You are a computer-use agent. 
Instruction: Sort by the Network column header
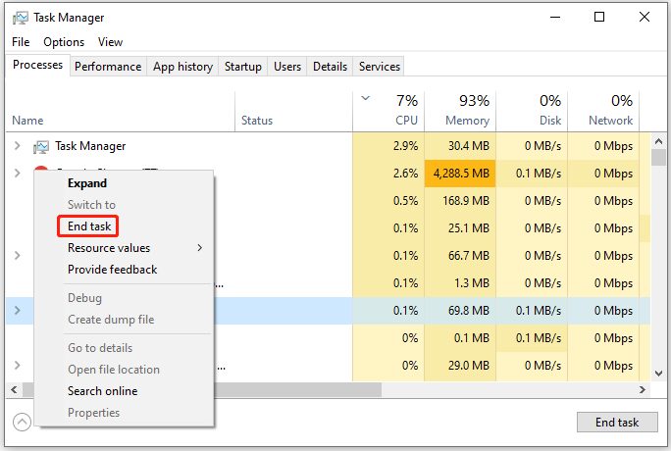coord(603,111)
